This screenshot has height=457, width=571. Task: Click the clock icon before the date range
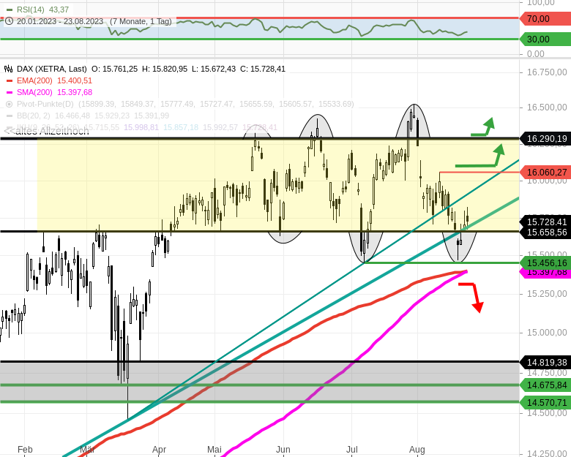(x=9, y=21)
